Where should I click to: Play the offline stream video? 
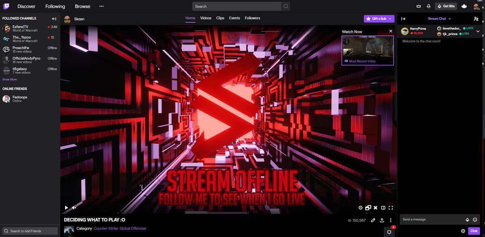click(67, 208)
